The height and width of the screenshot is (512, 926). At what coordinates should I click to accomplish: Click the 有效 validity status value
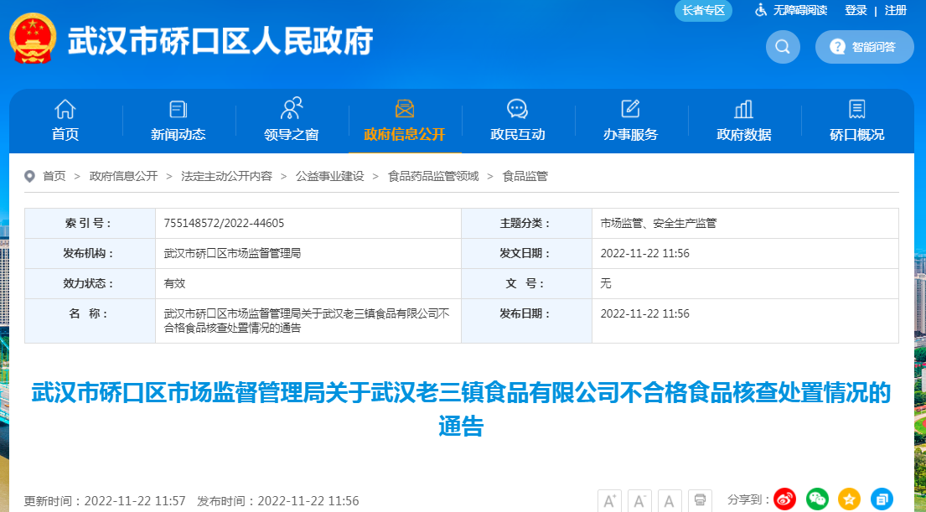coord(175,283)
